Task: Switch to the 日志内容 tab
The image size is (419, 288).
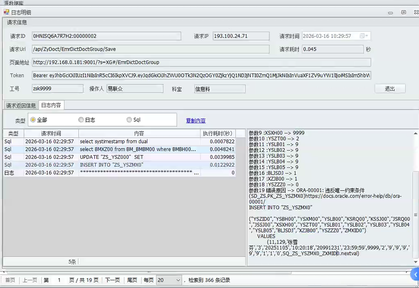Action: pyautogui.click(x=51, y=105)
